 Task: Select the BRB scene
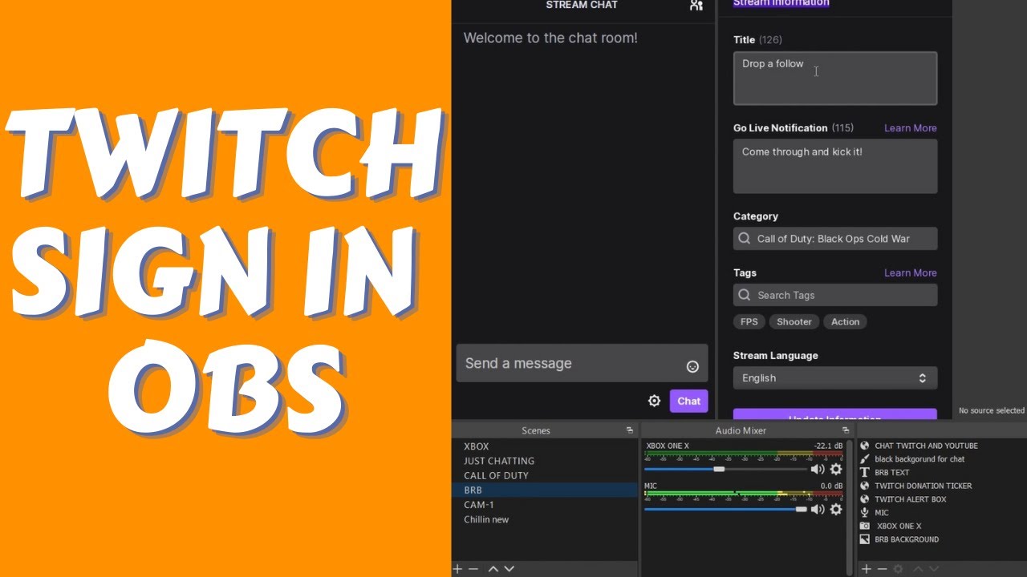(x=546, y=490)
